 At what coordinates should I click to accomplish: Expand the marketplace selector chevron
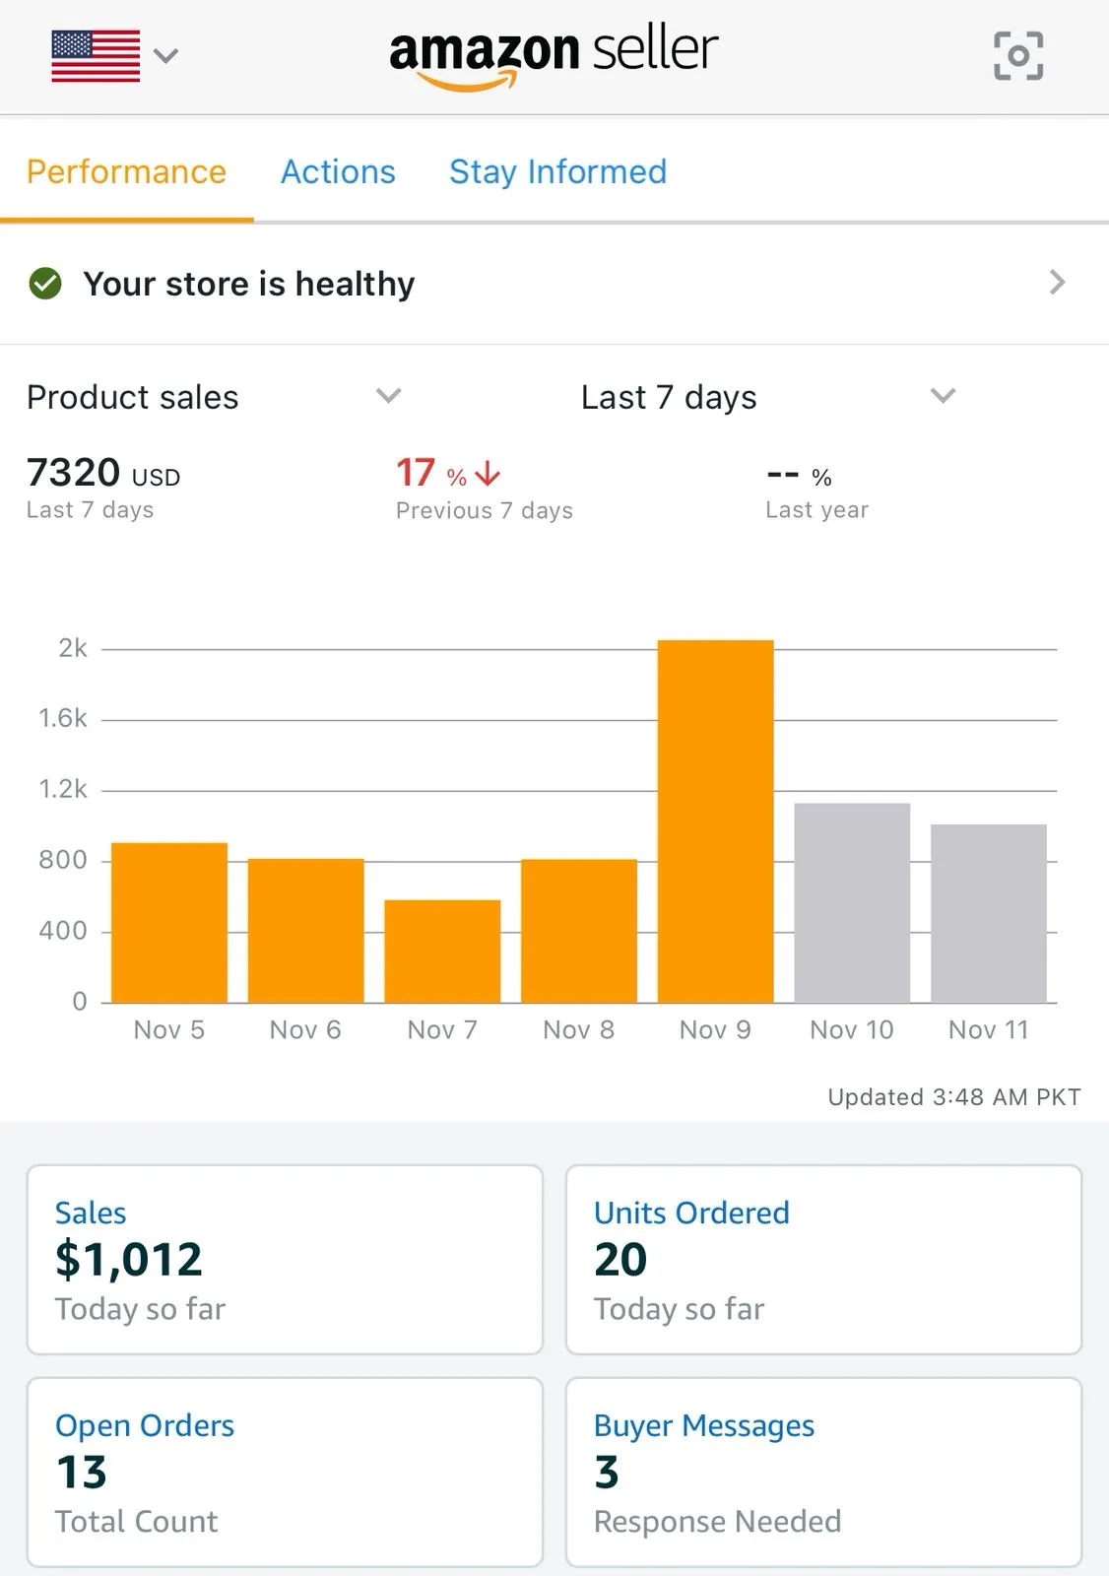[x=166, y=56]
